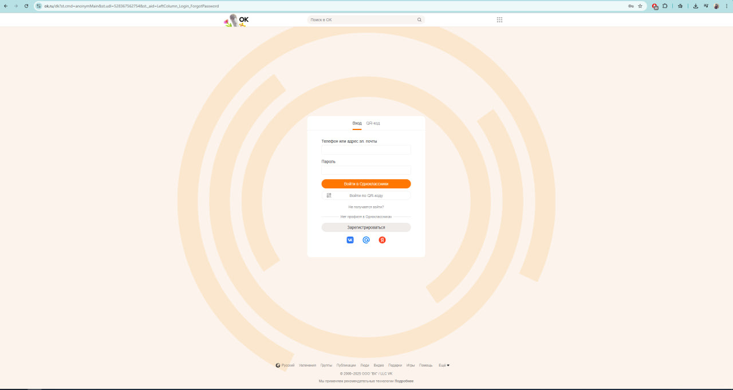The height and width of the screenshot is (390, 733).
Task: Open site information icon in the address bar
Action: click(39, 6)
